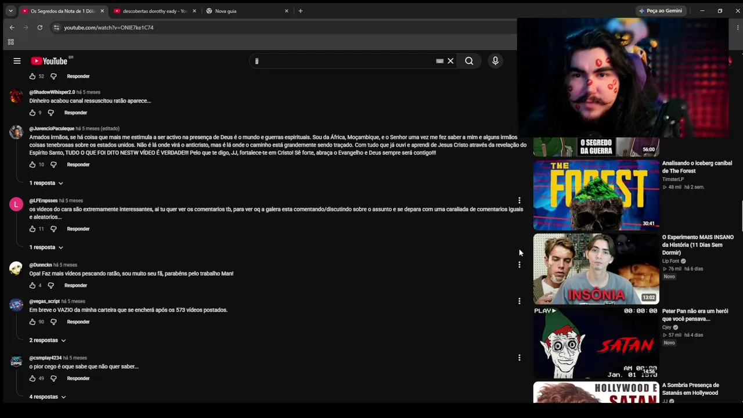Open options menu for the @vegas_script comment
Image resolution: width=743 pixels, height=418 pixels.
pyautogui.click(x=520, y=301)
